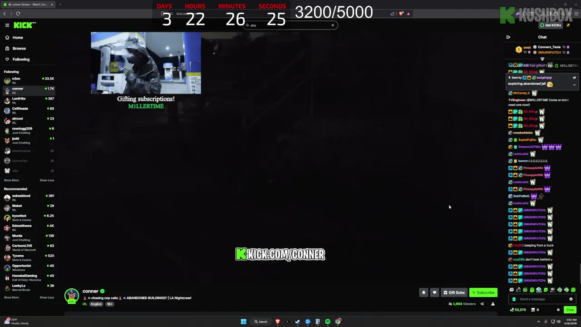Screen dimensions: 581x327
Task: Click Gift Subs button
Action: coord(454,292)
